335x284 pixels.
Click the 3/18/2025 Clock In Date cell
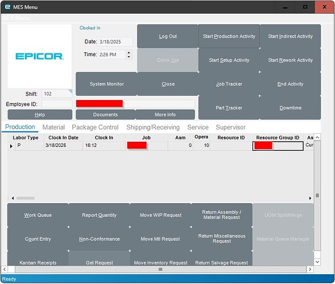click(63, 146)
